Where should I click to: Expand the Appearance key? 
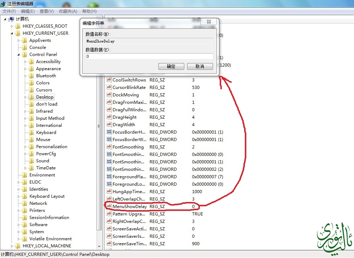coord(26,69)
